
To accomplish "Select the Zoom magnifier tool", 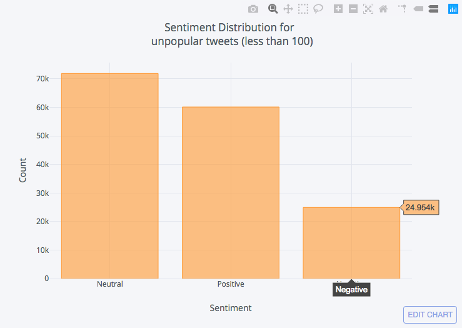I will 273,9.
